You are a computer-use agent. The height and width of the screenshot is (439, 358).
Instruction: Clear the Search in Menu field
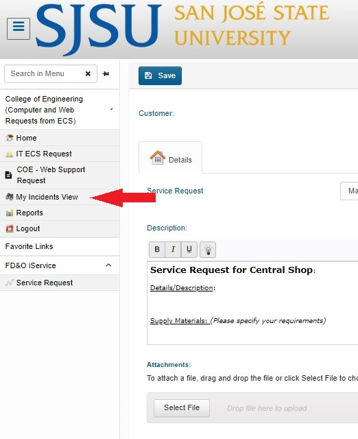(x=88, y=74)
